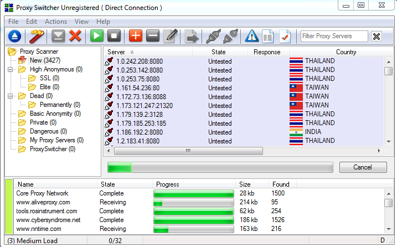397x247 pixels.
Task: Click the Found column header in sources
Action: click(282, 184)
